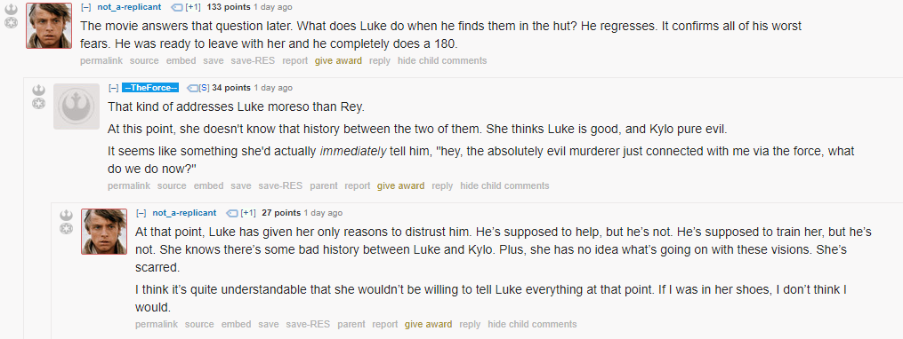This screenshot has width=903, height=339.
Task: Upvote not_a-replicant's 133-point comment with the rebel icon
Action: click(11, 10)
